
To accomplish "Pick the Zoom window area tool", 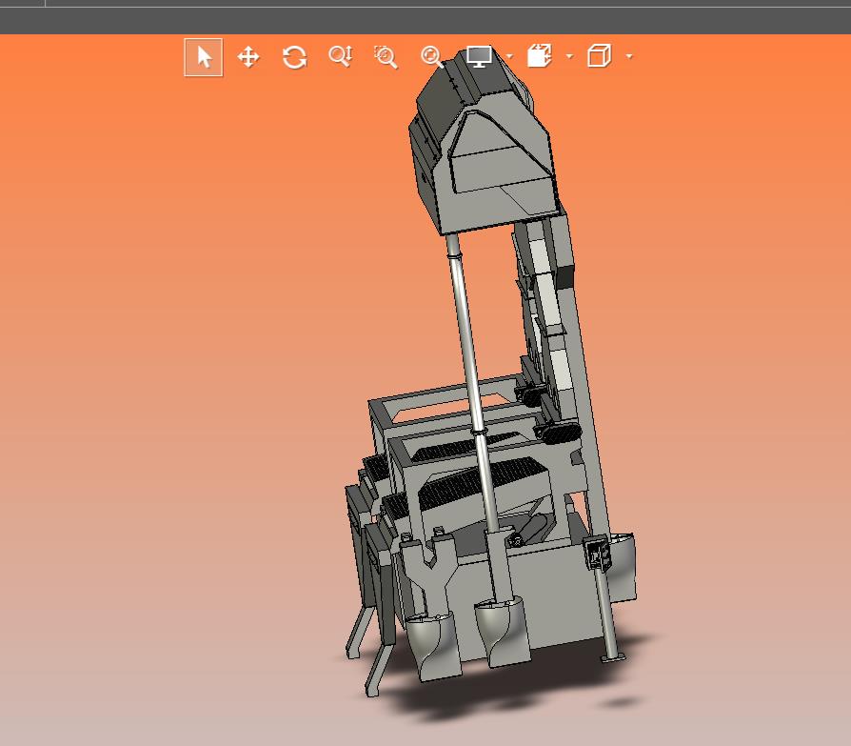I will (386, 57).
